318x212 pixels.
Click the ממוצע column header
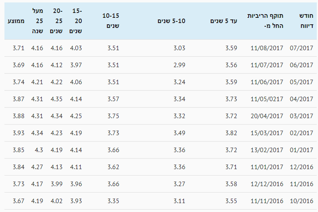tap(16, 21)
